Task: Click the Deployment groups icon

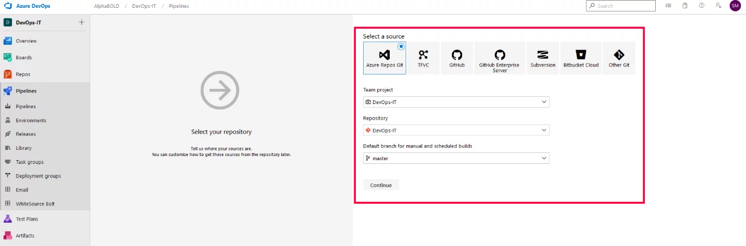Action: [x=8, y=176]
